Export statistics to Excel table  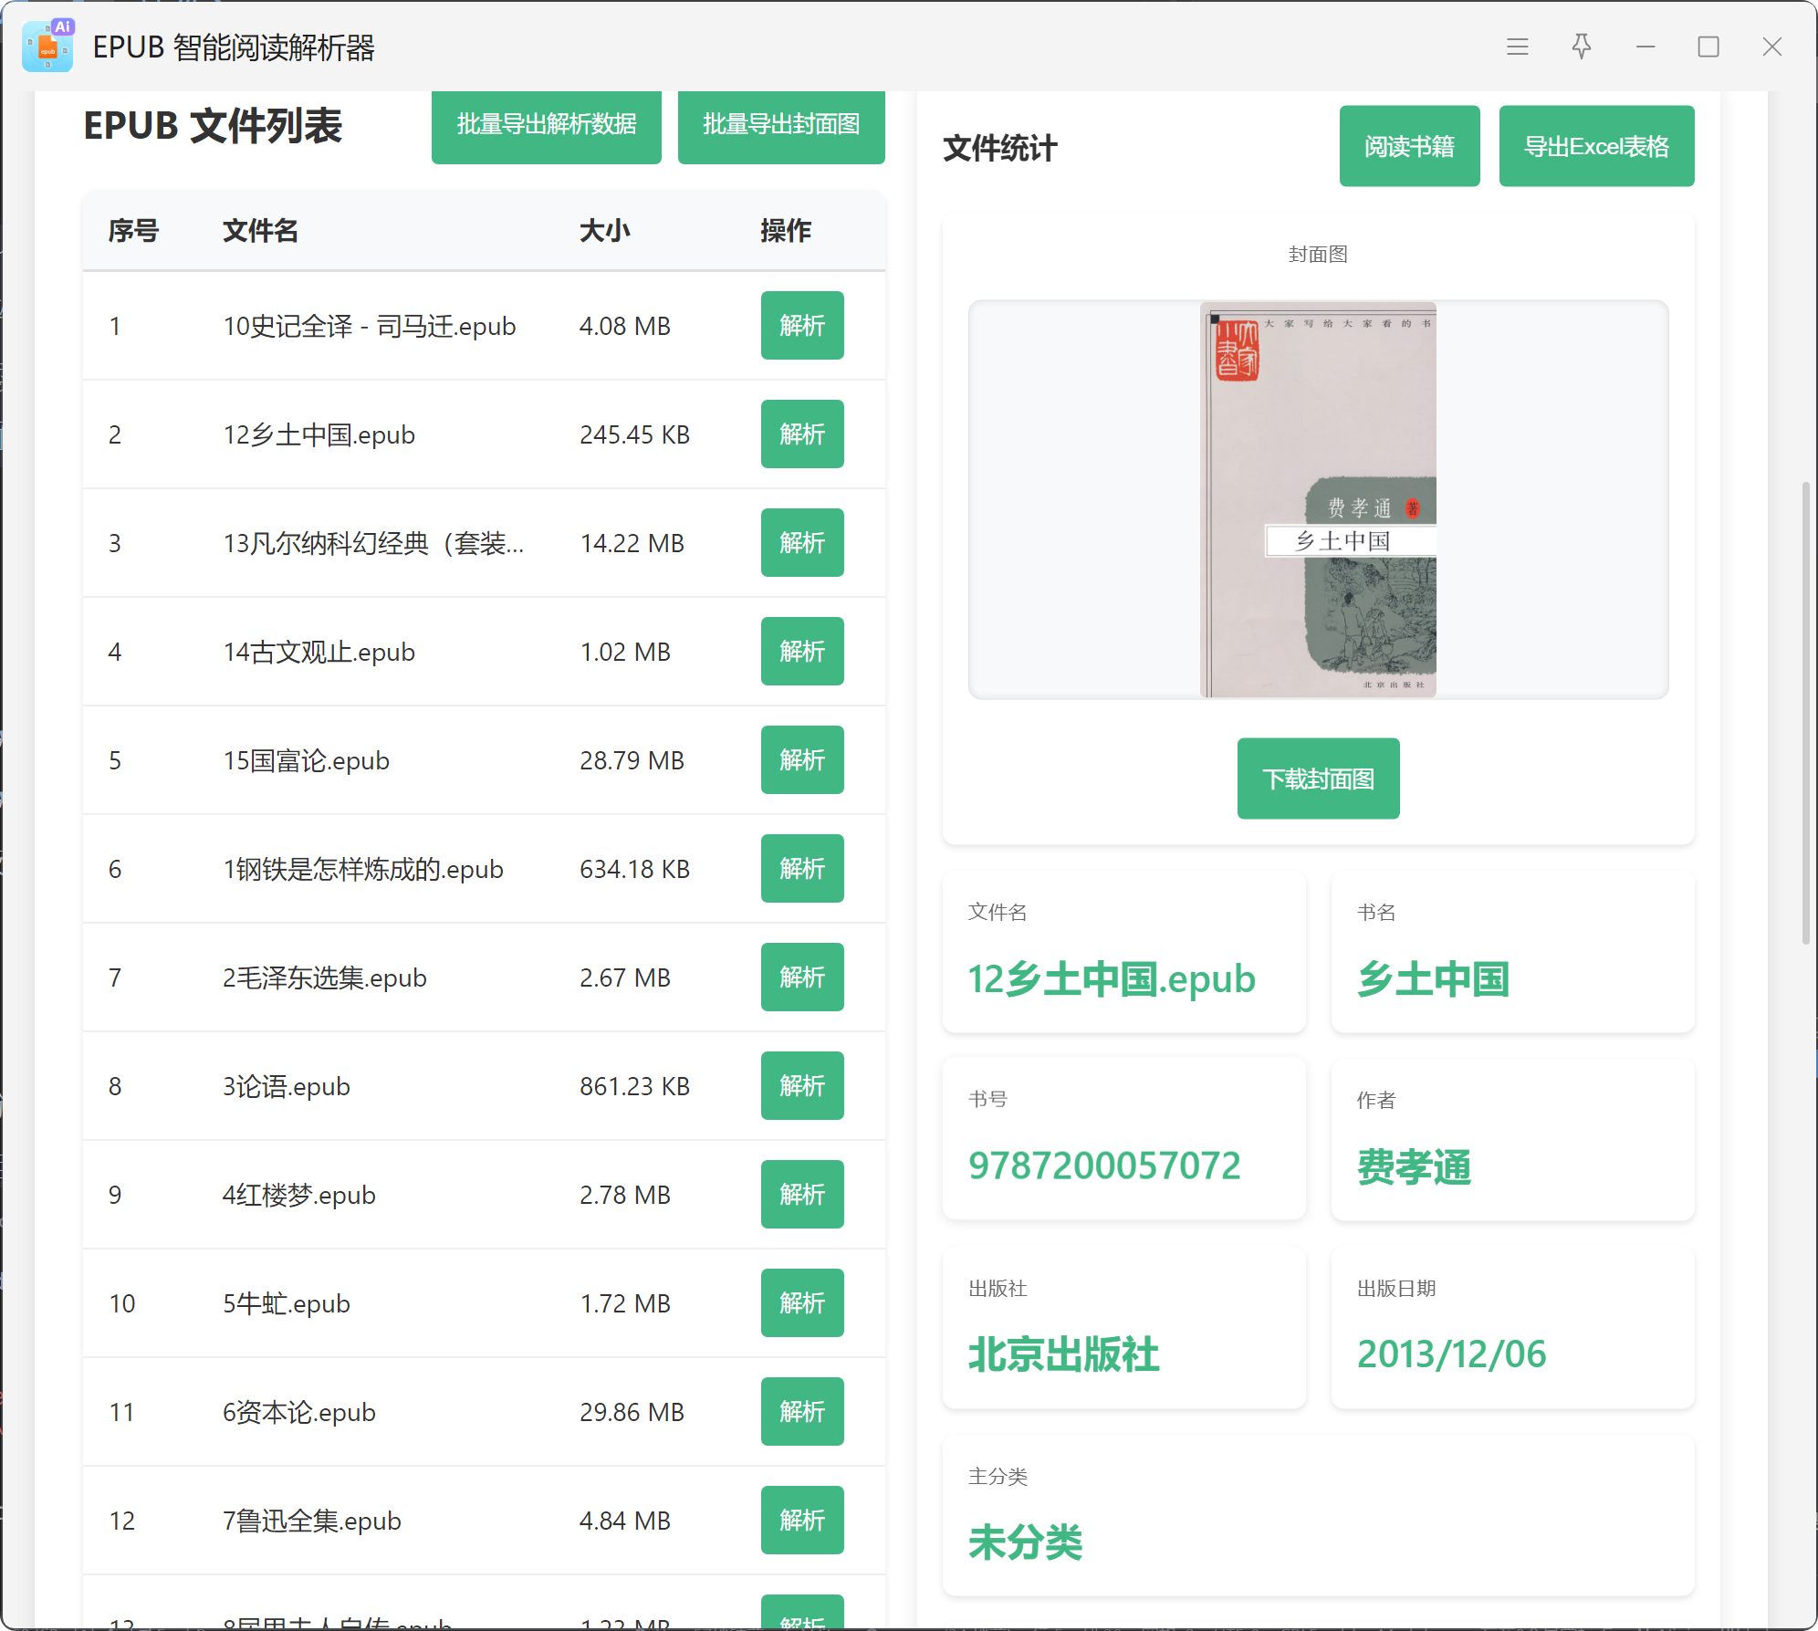pos(1596,147)
